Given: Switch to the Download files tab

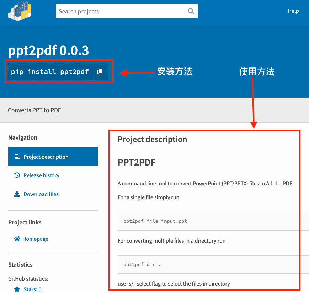Looking at the screenshot, I should (41, 194).
